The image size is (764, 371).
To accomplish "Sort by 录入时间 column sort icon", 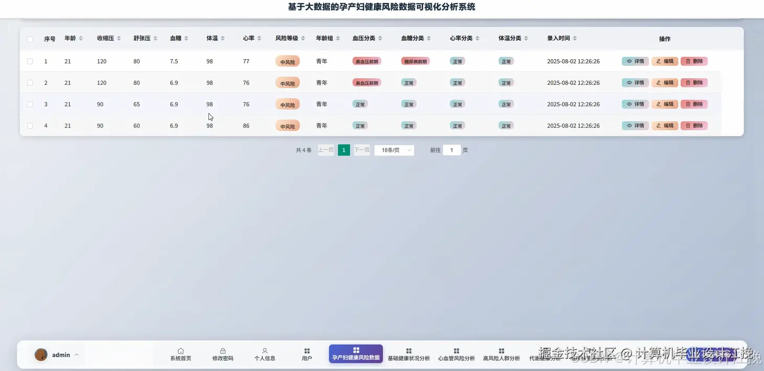I will click(x=575, y=39).
